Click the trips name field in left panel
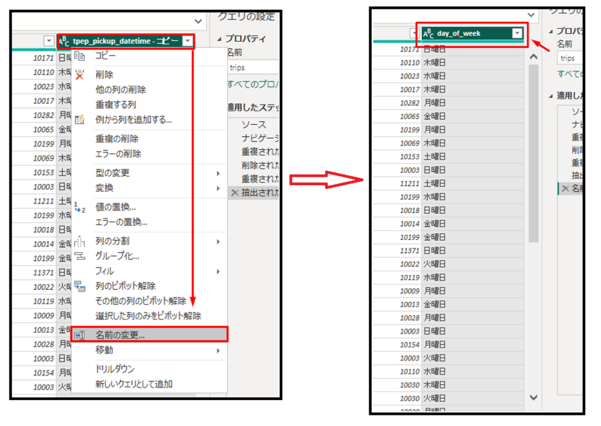Image resolution: width=601 pixels, height=426 pixels. pos(253,68)
